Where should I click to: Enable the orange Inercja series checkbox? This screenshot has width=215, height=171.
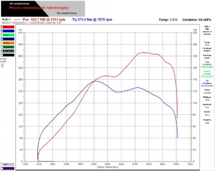click(x=2, y=43)
